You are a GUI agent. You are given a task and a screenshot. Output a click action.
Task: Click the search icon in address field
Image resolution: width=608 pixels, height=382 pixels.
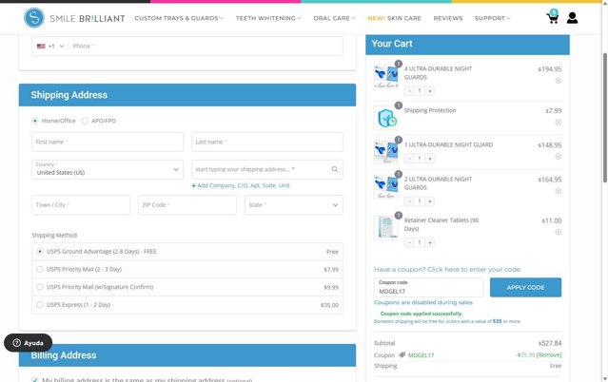click(x=335, y=169)
